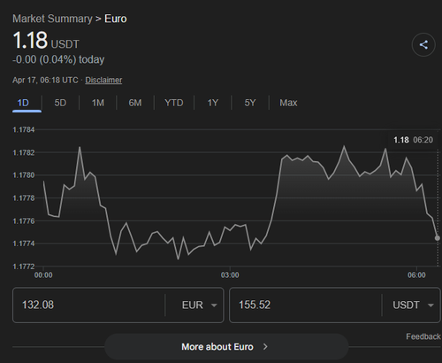Click the chevron arrow beside More about Euro

[x=265, y=346]
